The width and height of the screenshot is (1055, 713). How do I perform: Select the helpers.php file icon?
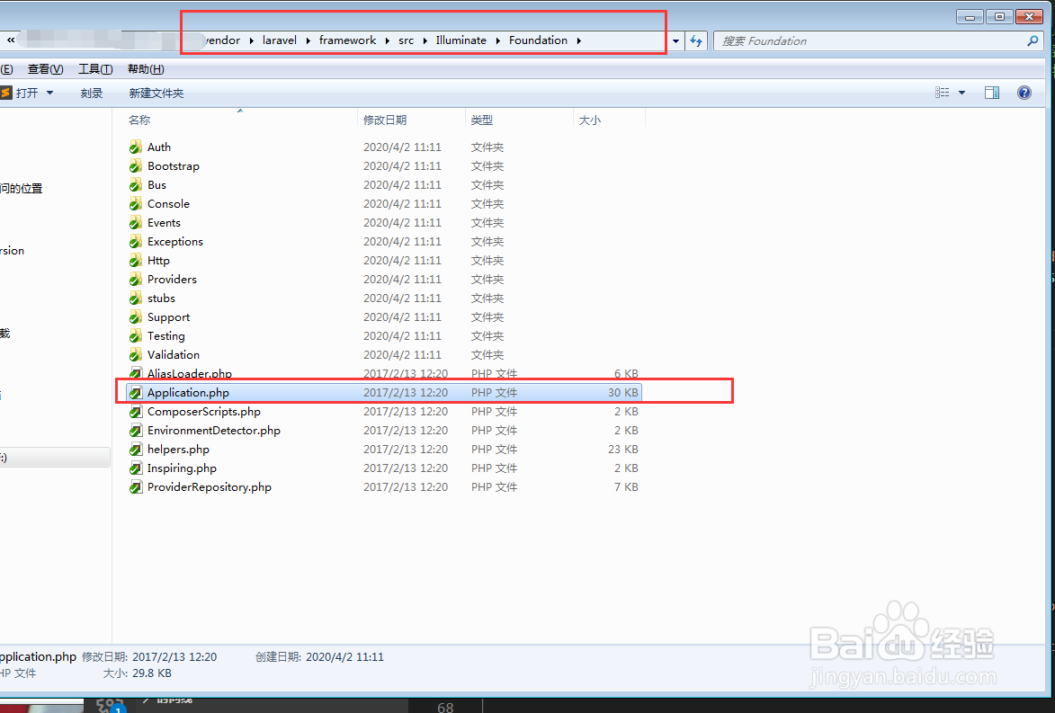pos(135,449)
